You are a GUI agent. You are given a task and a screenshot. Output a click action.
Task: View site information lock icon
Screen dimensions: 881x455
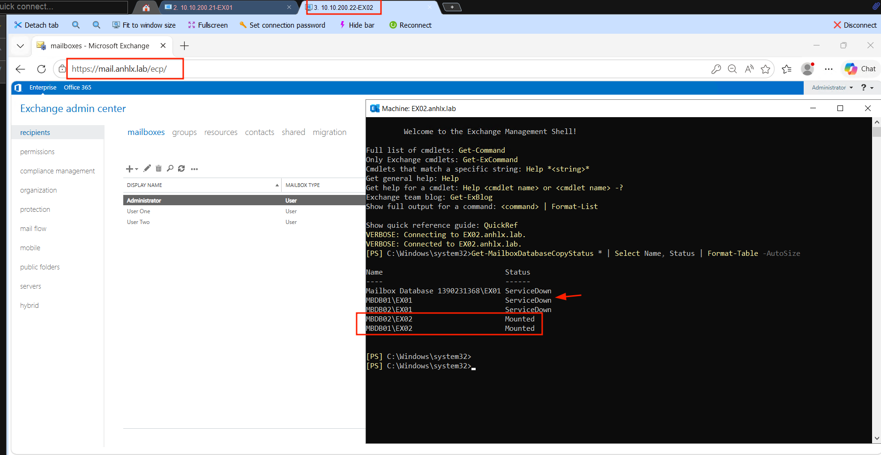62,69
